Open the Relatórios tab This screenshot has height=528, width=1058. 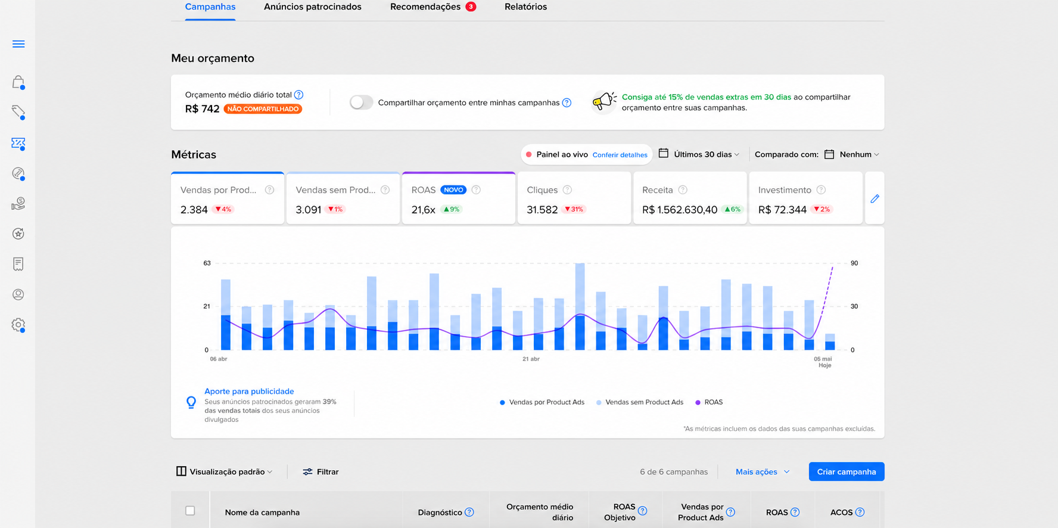tap(525, 7)
